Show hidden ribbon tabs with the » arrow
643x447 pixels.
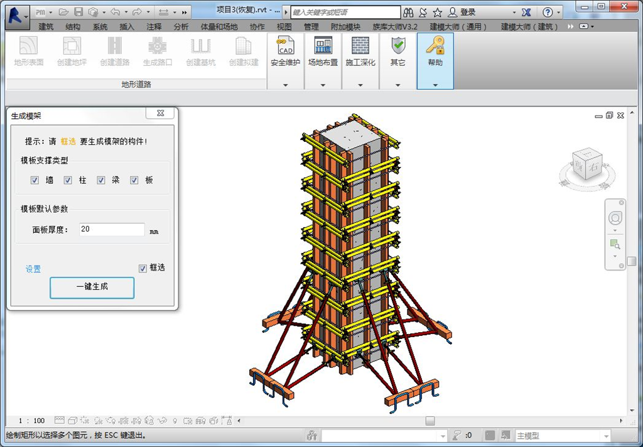(x=570, y=26)
